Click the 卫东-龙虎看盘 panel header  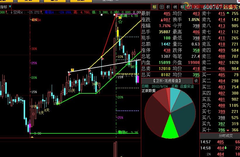(x=167, y=81)
